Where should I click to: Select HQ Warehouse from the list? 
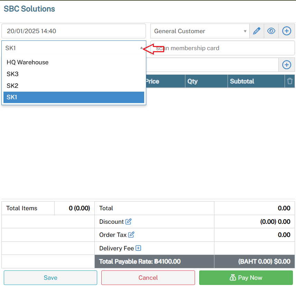(28, 62)
